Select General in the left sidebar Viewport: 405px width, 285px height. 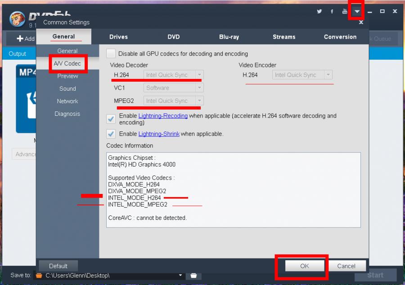[67, 51]
